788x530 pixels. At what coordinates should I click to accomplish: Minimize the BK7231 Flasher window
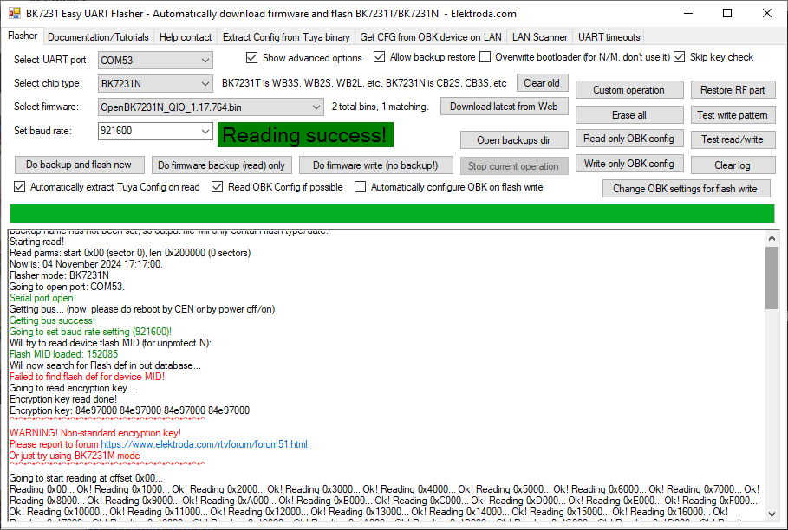(688, 14)
